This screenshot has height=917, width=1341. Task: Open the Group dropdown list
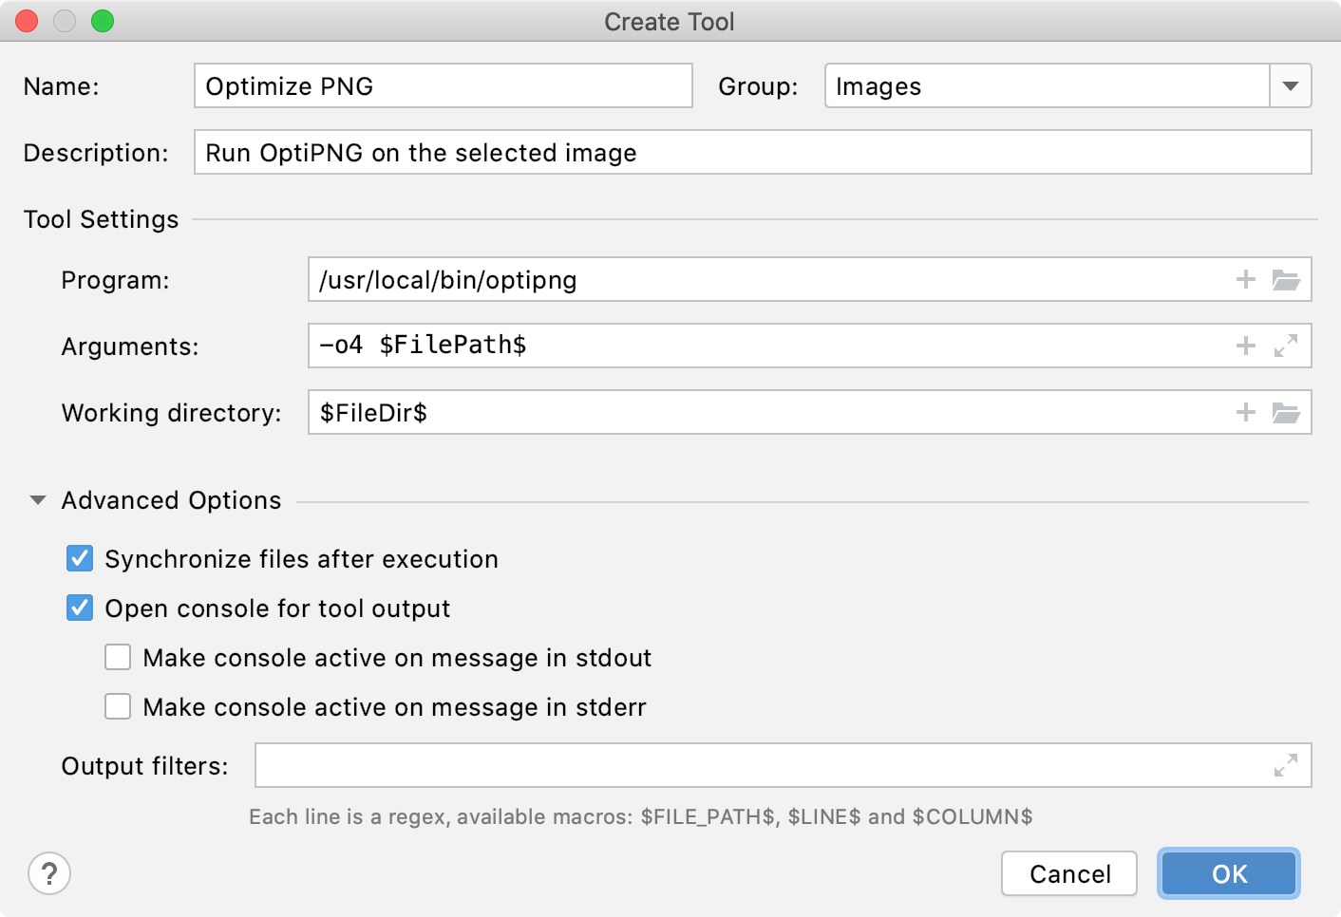(1290, 85)
